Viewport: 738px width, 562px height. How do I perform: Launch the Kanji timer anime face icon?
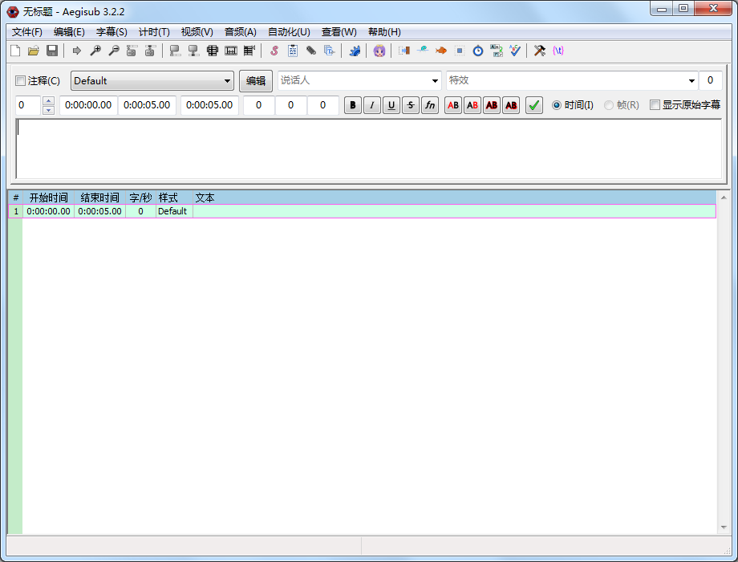point(379,51)
